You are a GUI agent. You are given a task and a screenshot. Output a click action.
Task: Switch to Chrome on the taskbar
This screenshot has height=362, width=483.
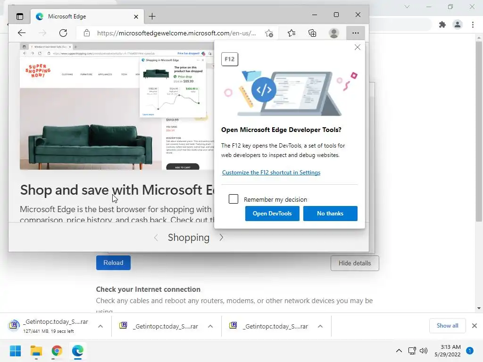(57, 351)
